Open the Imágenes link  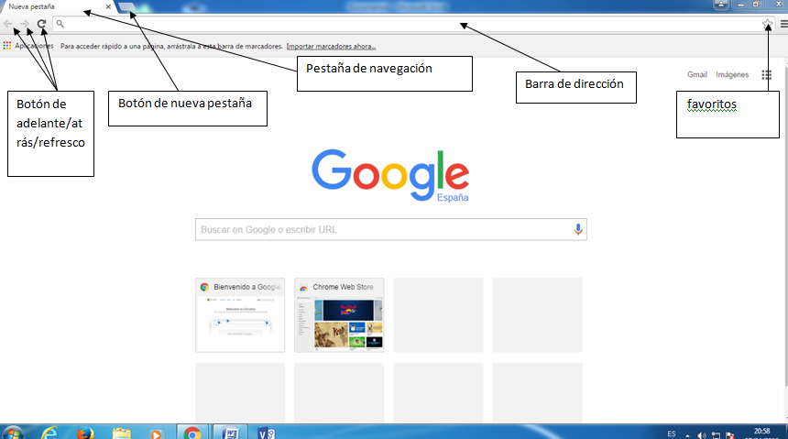(732, 74)
